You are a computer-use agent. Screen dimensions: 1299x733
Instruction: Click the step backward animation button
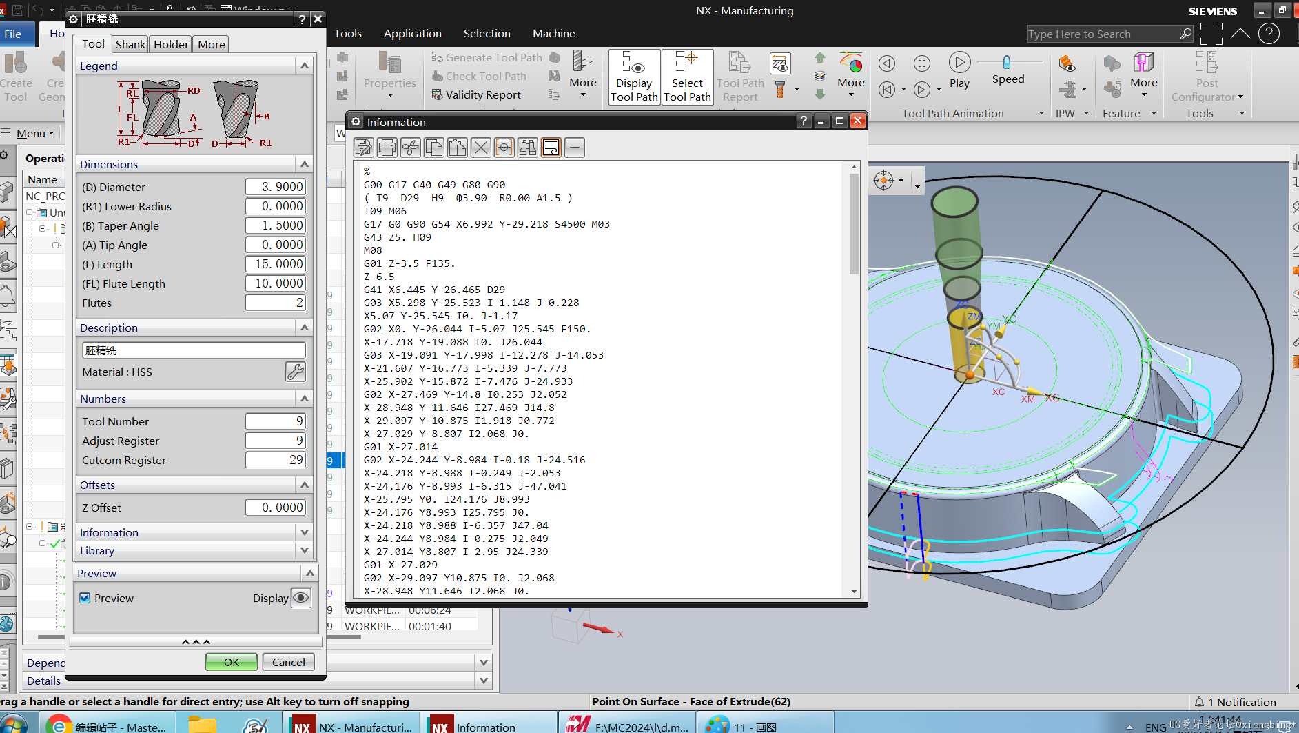click(x=887, y=63)
